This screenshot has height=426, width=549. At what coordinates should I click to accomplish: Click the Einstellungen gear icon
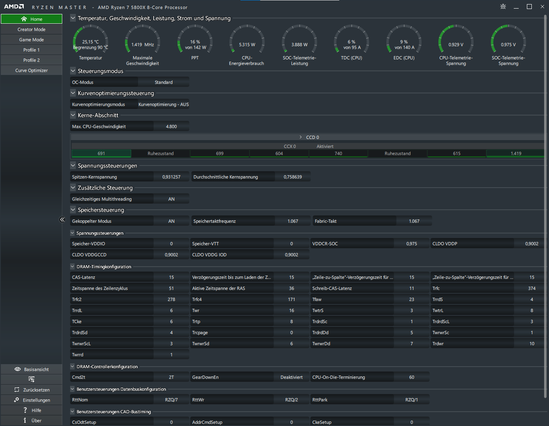pyautogui.click(x=16, y=400)
